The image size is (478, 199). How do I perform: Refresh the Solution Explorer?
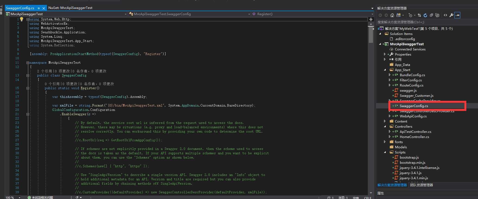click(425, 15)
